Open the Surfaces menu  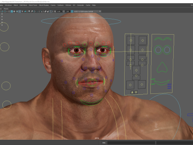click(x=60, y=5)
